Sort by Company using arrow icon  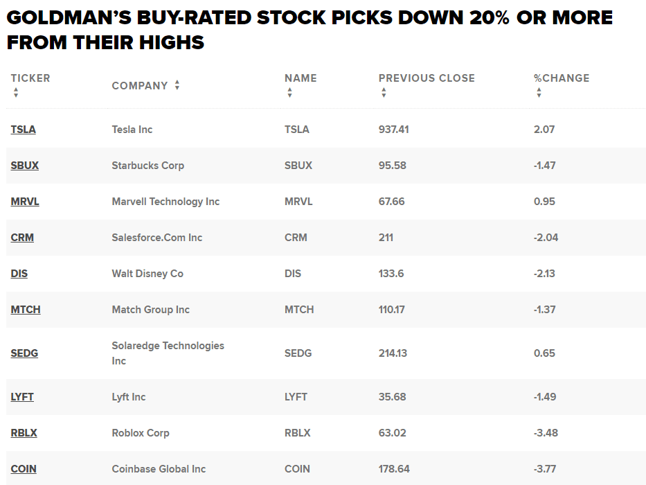177,85
